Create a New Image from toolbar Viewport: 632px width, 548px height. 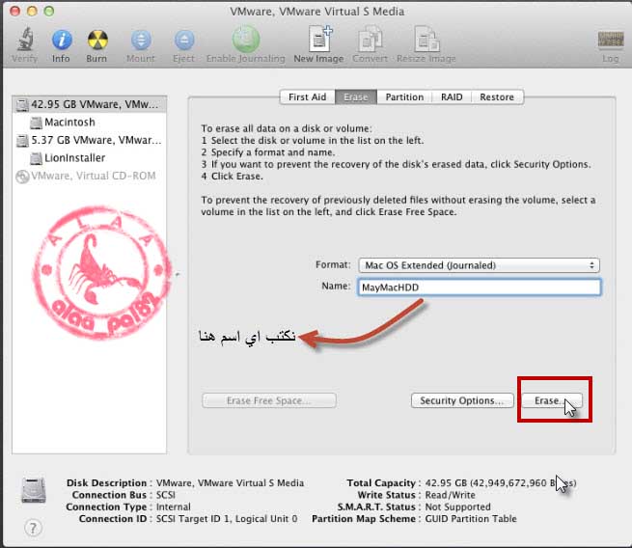(x=319, y=40)
